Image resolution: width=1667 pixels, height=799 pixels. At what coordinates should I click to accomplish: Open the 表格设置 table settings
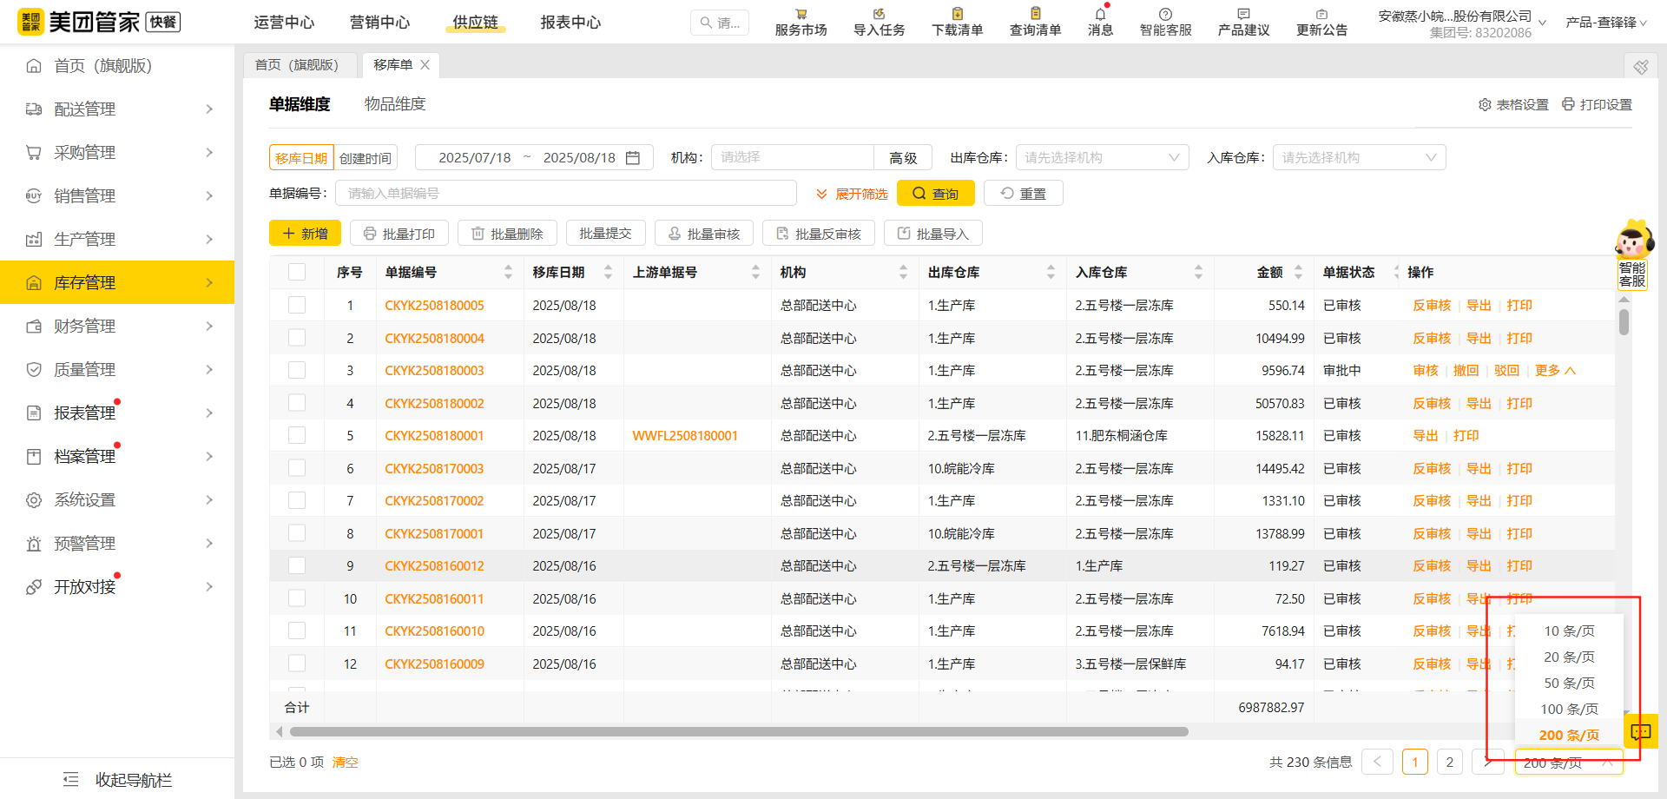coord(1513,103)
